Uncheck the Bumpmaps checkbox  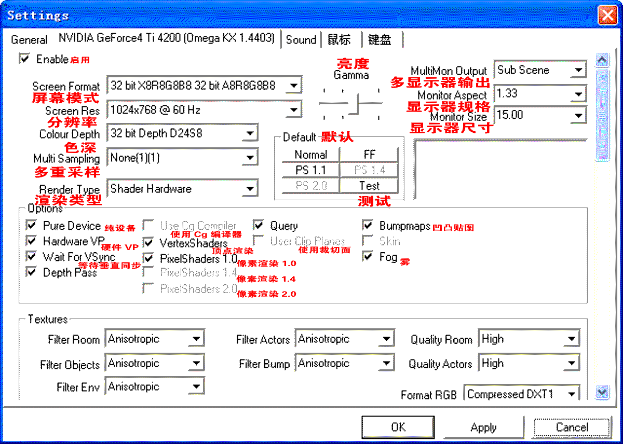tap(368, 226)
